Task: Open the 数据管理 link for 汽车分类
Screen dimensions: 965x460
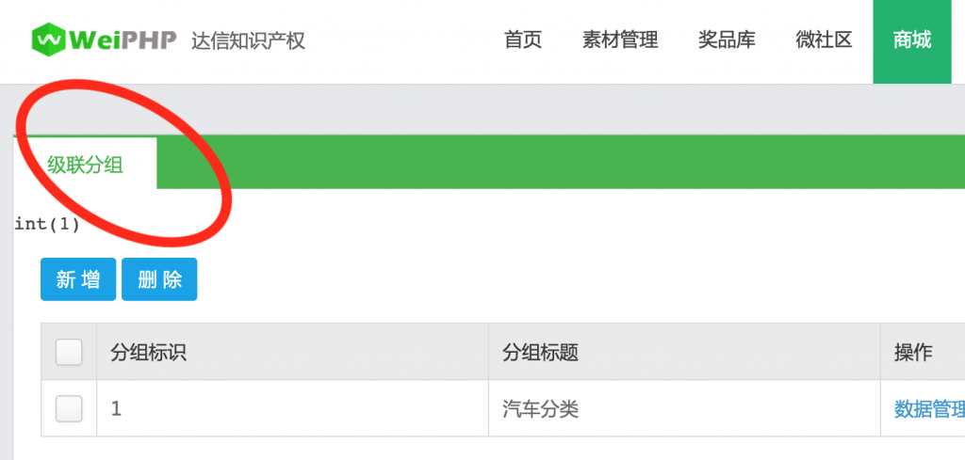Action: click(x=929, y=409)
